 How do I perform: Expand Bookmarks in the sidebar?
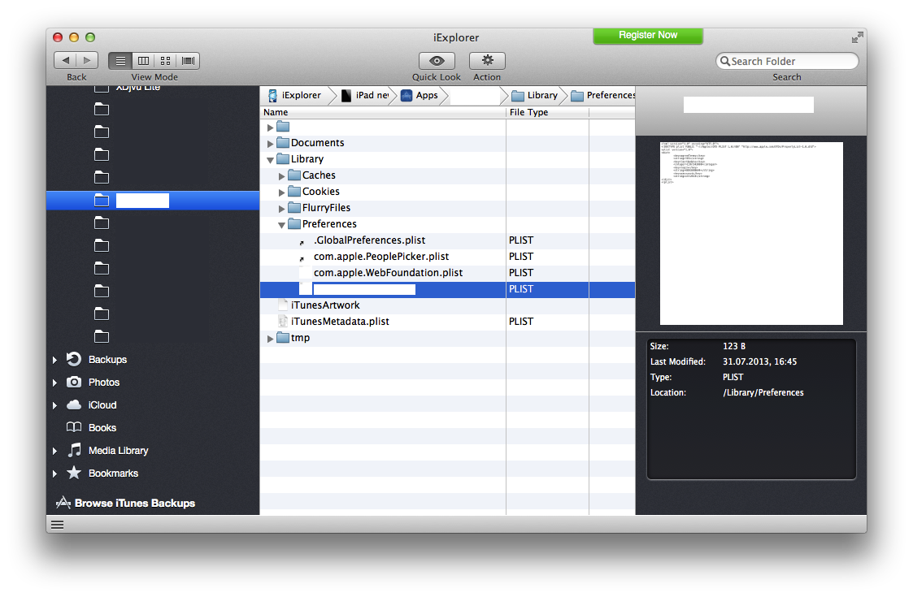tap(54, 474)
